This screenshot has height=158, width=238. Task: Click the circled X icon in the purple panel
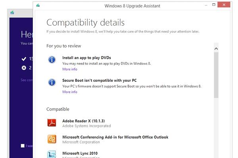(x=24, y=68)
